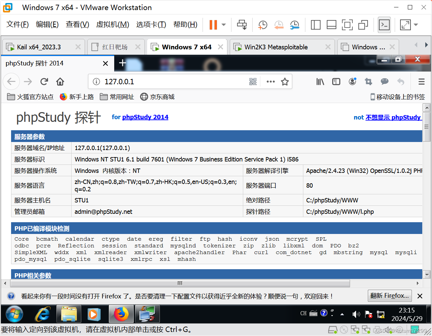Dismiss the Firefox refresh notification bar
Image resolution: width=432 pixels, height=336 pixels.
coord(420,296)
